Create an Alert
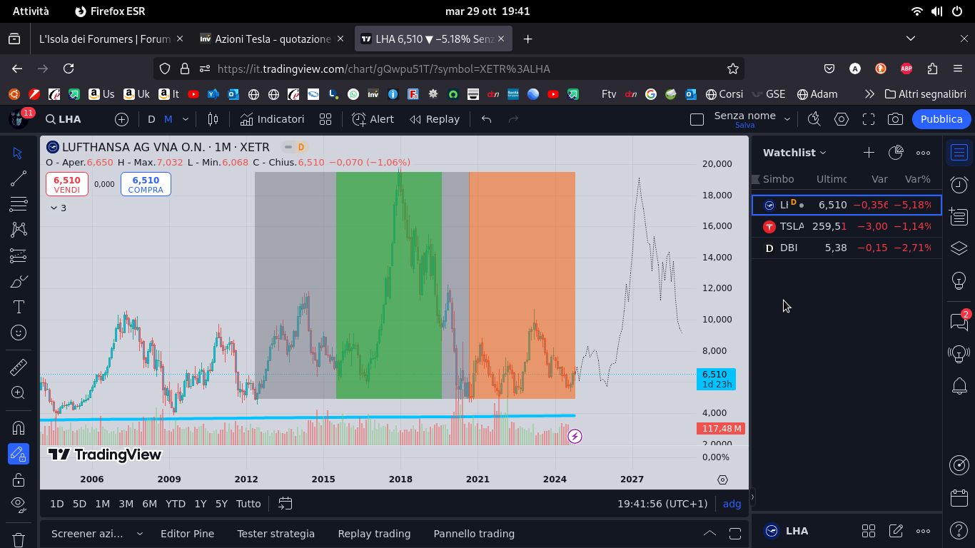 (x=373, y=119)
